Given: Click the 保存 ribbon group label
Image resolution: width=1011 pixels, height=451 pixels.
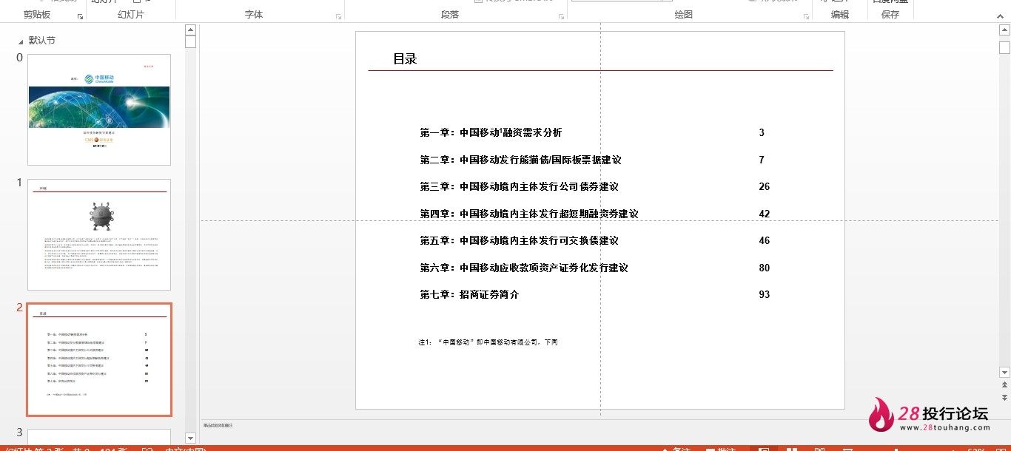Looking at the screenshot, I should coord(890,15).
